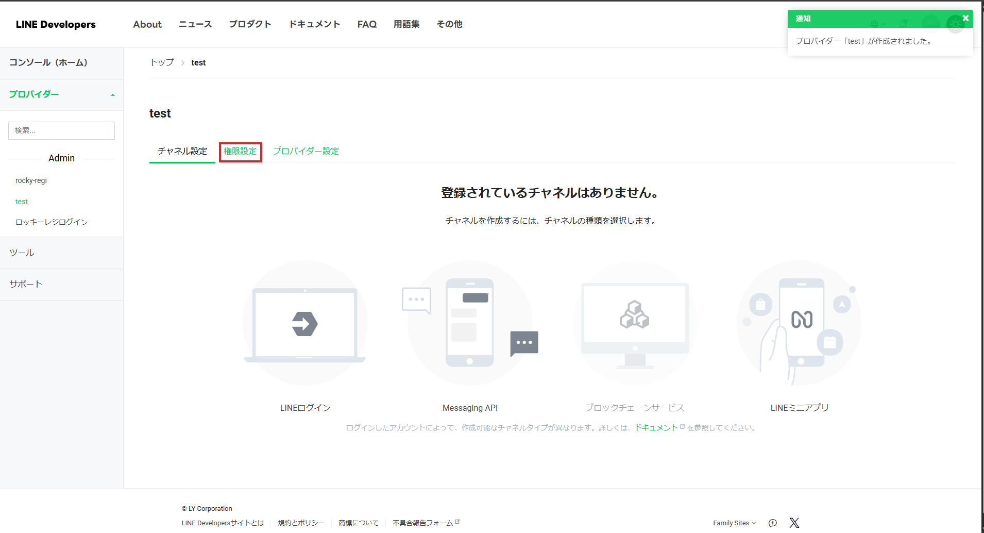984x533 pixels.
Task: Open the About menu
Action: [x=147, y=24]
